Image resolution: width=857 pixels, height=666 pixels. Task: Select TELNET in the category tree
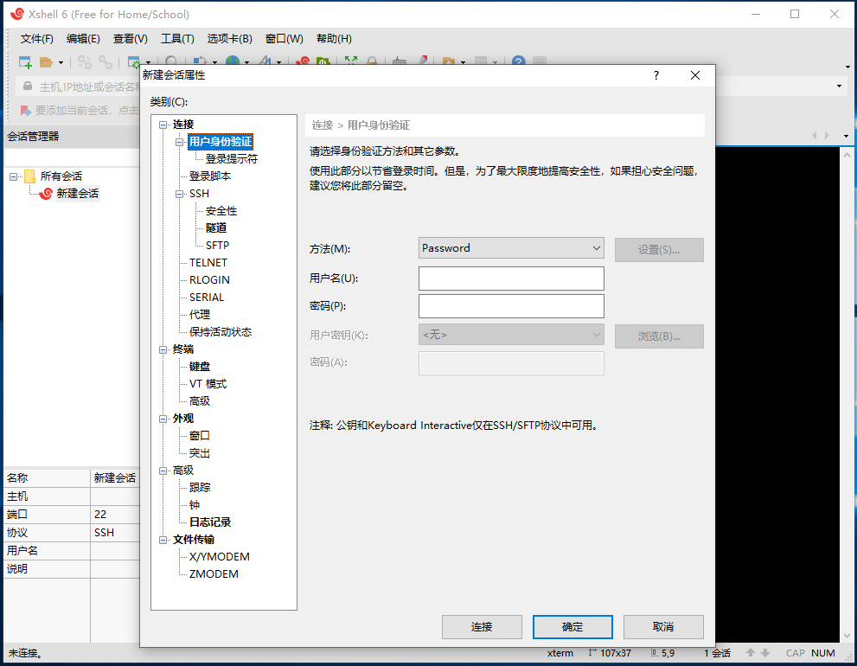click(208, 263)
